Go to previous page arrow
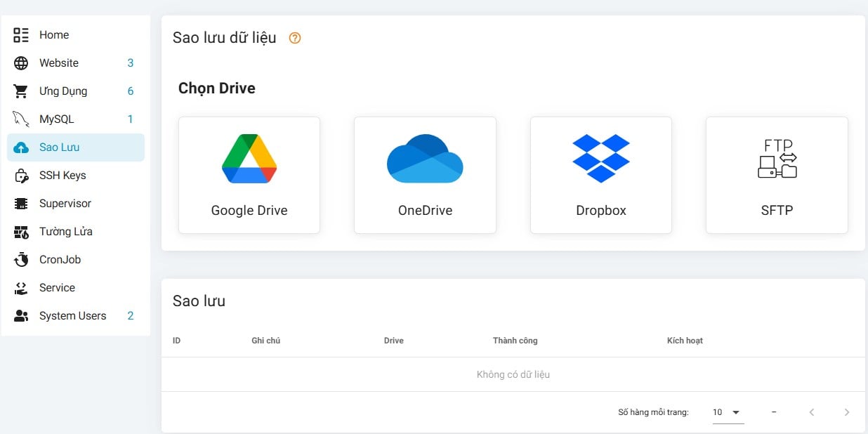The height and width of the screenshot is (434, 868). click(x=812, y=412)
